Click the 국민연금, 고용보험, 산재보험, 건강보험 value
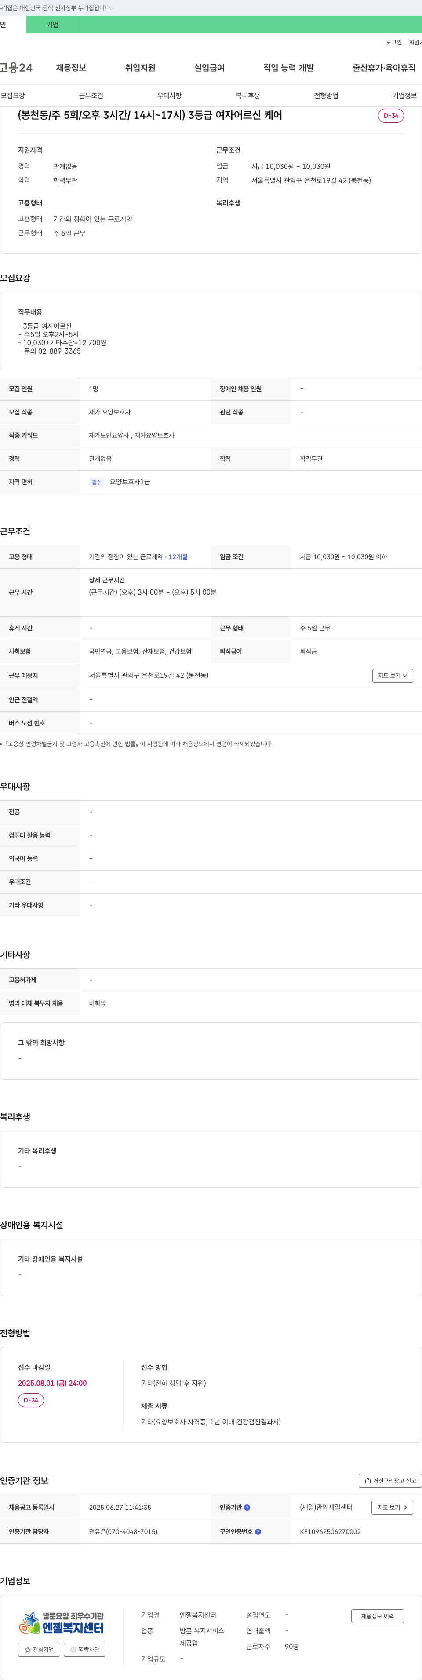 click(140, 652)
